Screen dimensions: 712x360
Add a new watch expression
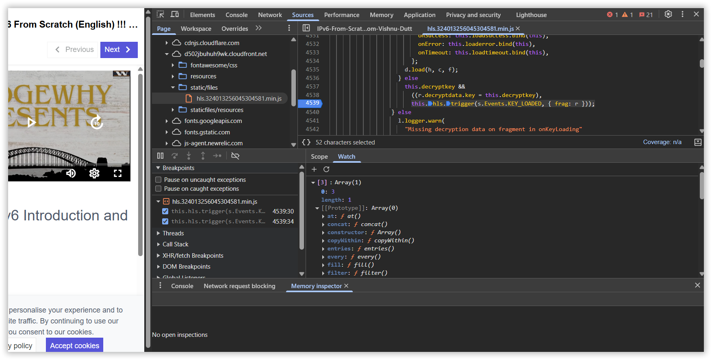coord(314,169)
